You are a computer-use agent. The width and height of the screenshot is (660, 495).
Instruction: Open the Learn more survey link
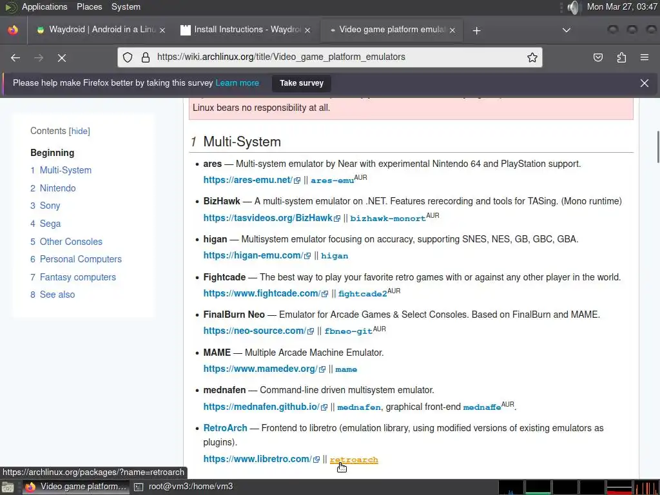[x=237, y=83]
